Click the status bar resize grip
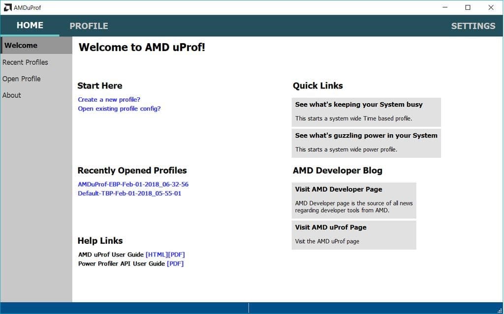Image resolution: width=504 pixels, height=314 pixels. pos(500,310)
